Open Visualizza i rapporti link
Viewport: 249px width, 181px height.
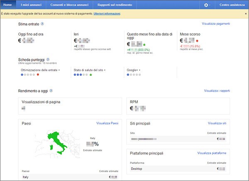click(x=217, y=91)
